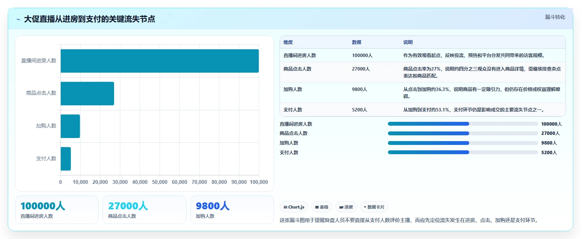This screenshot has height=239, width=581.
Task: Click the 5200人 value in the table
Action: pos(359,110)
